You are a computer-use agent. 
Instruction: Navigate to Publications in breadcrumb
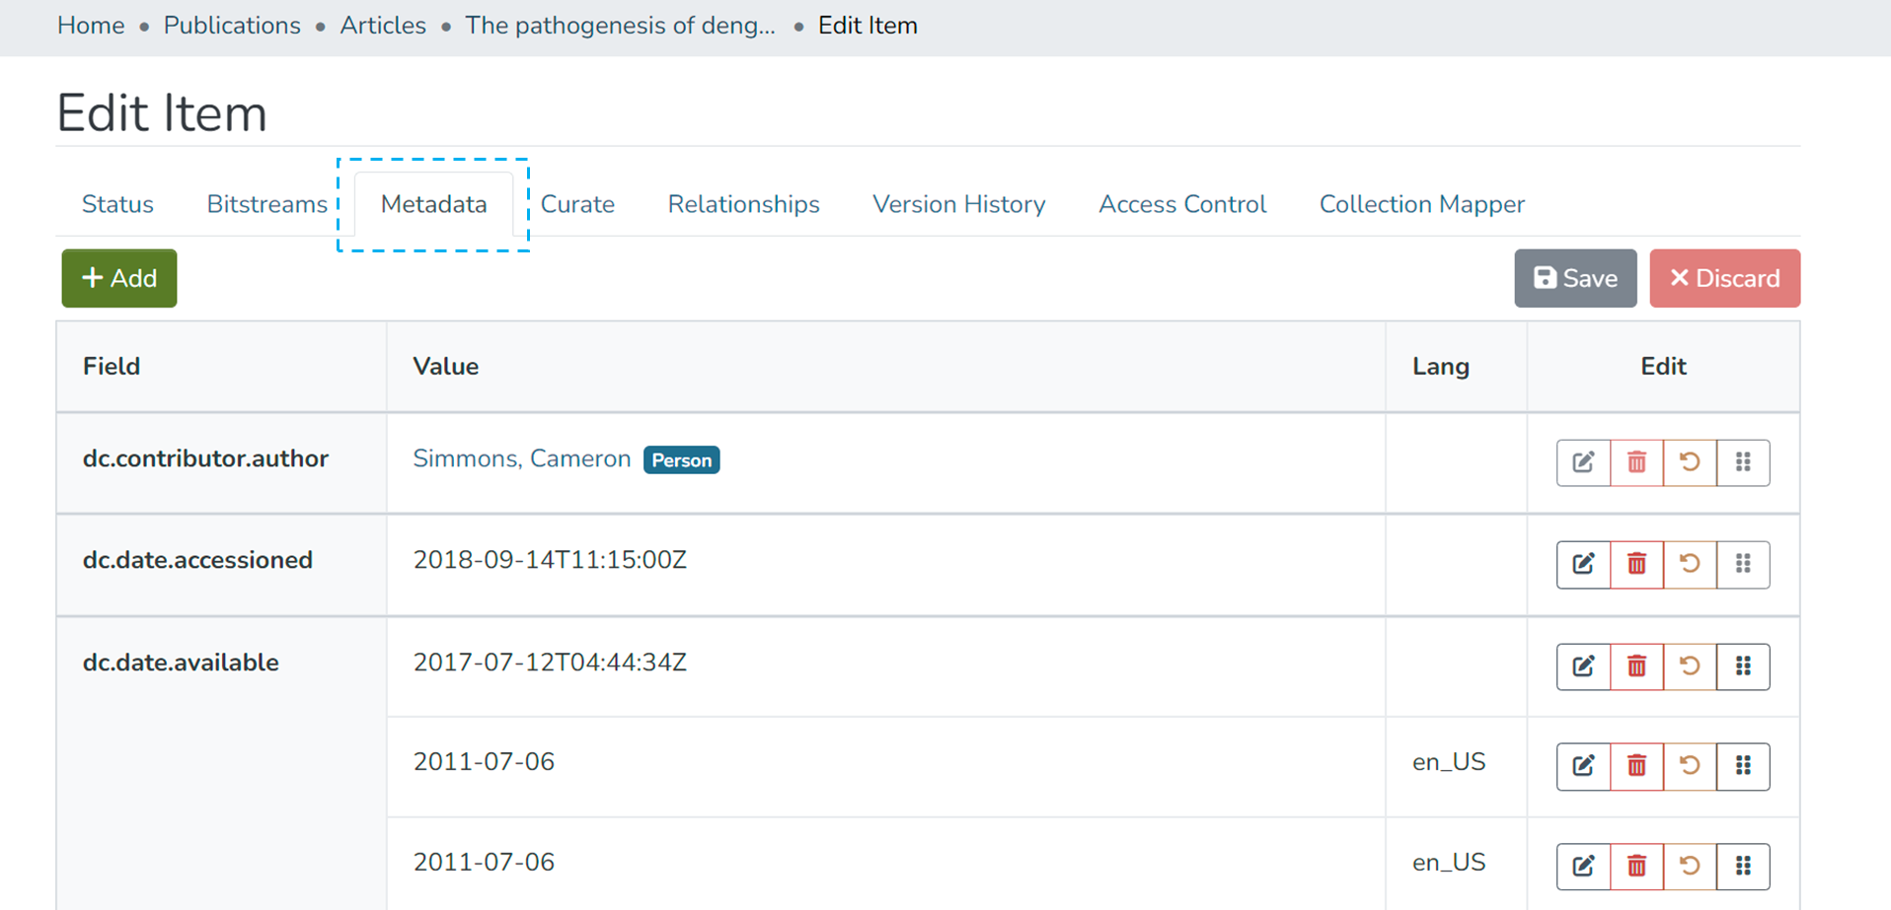coord(232,26)
